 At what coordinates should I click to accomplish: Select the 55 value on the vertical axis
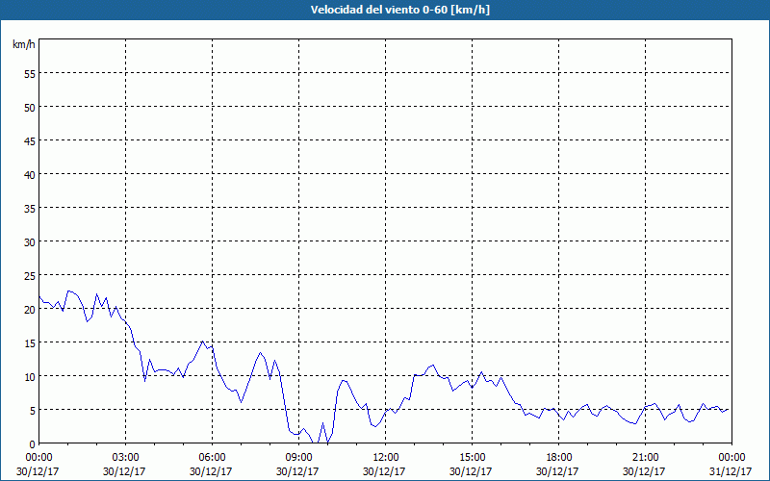30,74
